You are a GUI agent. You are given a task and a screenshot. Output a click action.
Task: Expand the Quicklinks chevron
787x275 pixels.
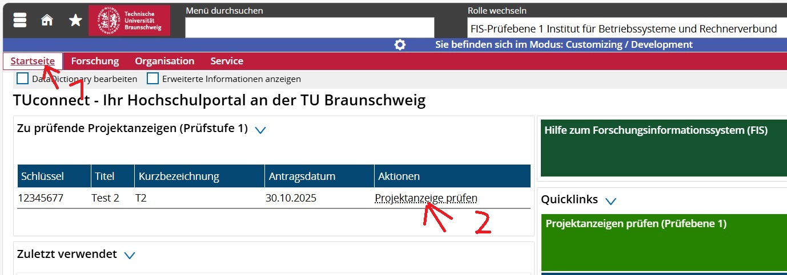611,200
